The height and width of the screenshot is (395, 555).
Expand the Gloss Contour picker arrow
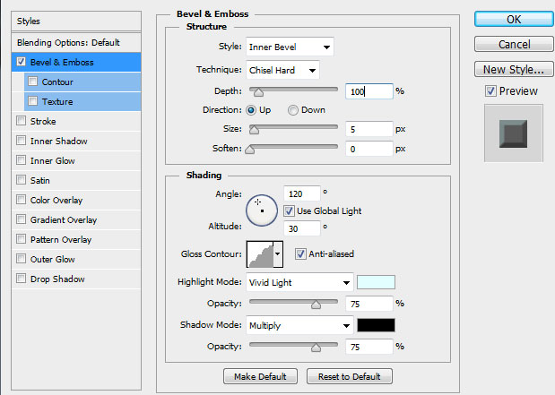(278, 255)
